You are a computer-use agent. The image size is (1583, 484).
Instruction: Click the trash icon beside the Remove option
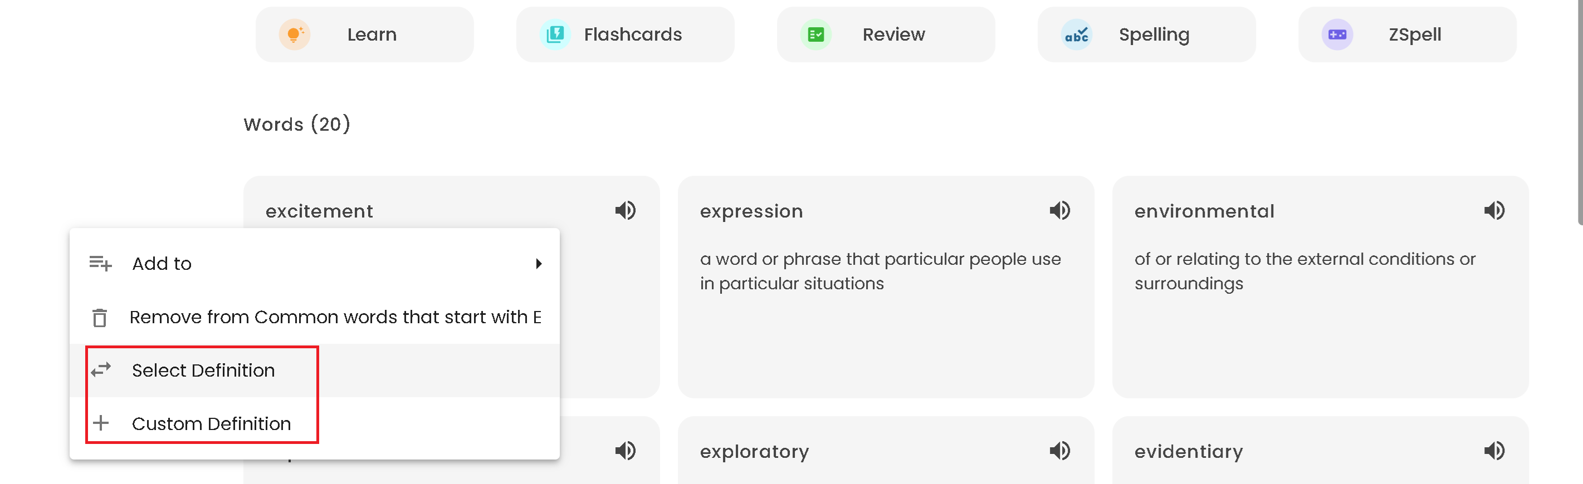[x=100, y=317]
